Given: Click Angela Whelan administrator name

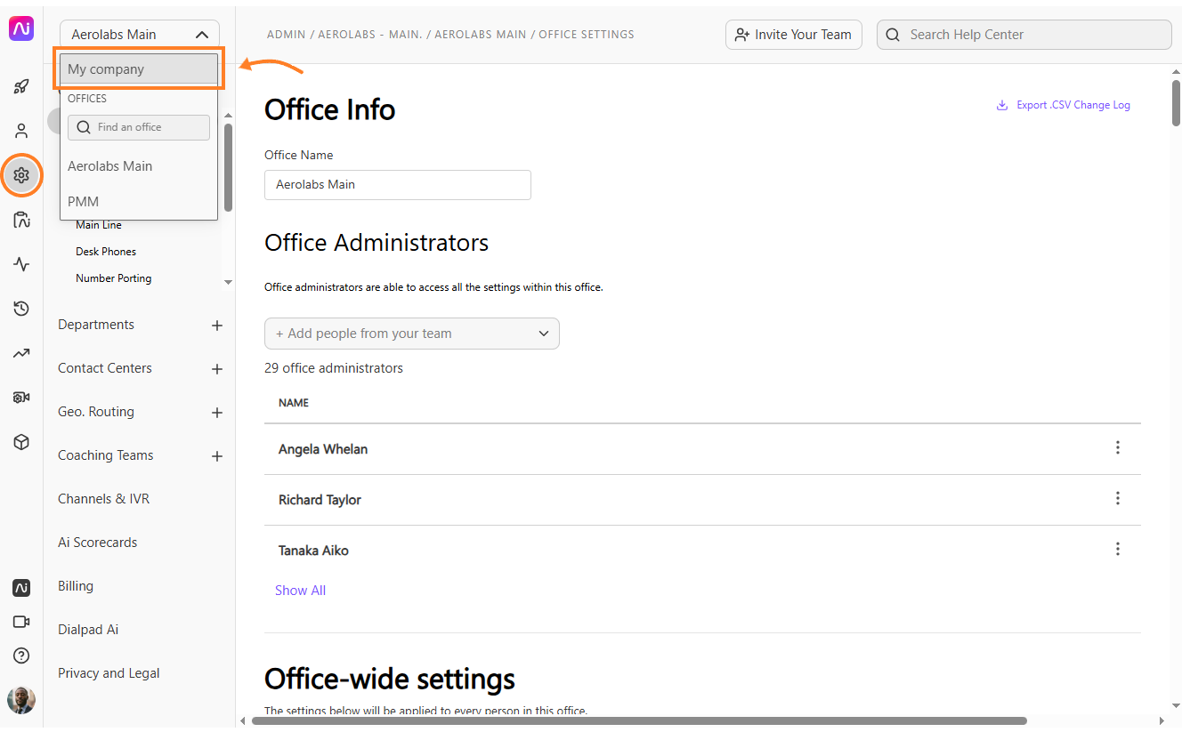Looking at the screenshot, I should tap(323, 449).
